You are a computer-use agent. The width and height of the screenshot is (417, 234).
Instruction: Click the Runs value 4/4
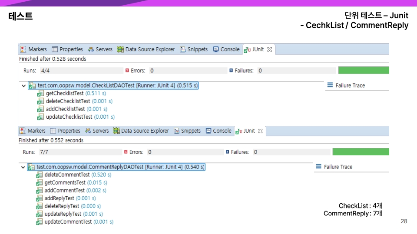[45, 71]
